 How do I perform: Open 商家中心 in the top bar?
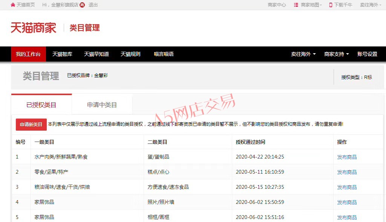click(x=277, y=5)
